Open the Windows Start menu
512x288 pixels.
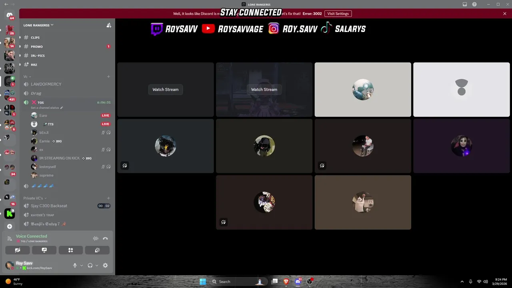pyautogui.click(x=203, y=282)
